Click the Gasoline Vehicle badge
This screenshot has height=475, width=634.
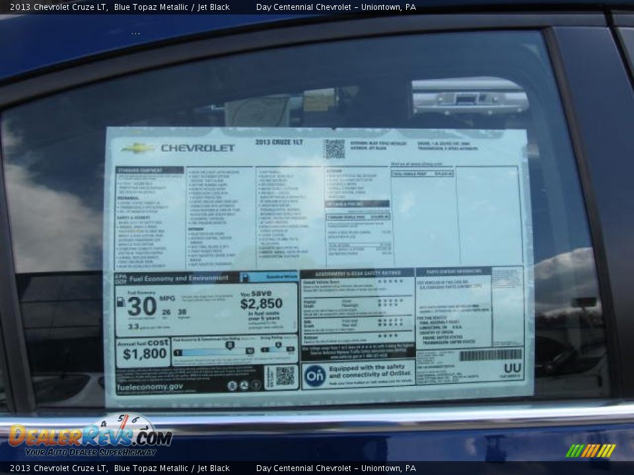click(x=269, y=277)
